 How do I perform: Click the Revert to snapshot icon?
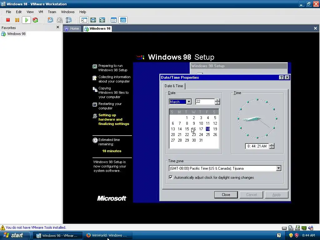click(60, 20)
